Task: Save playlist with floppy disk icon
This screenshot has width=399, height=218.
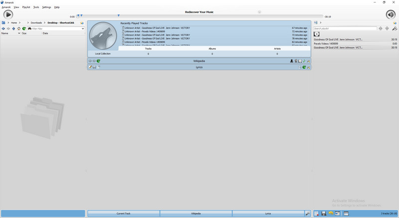Action: pos(324,214)
